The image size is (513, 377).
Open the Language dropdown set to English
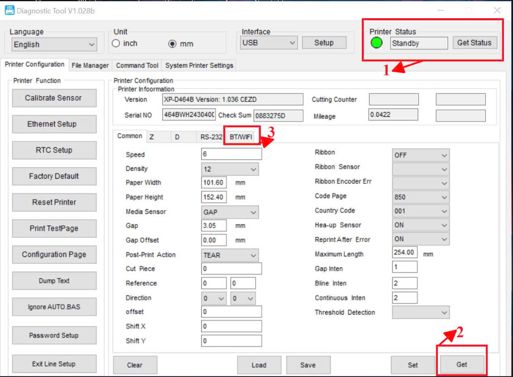pos(54,44)
